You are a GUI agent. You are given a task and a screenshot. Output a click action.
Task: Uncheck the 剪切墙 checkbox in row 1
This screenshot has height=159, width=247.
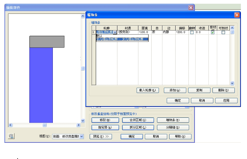coord(213,32)
